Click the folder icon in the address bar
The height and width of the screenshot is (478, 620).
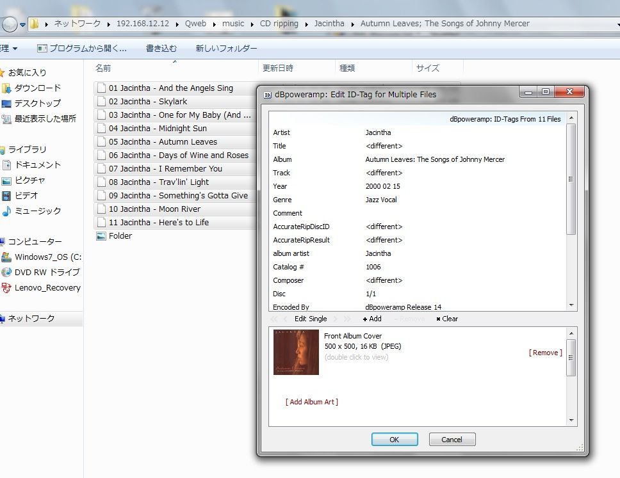coord(35,24)
